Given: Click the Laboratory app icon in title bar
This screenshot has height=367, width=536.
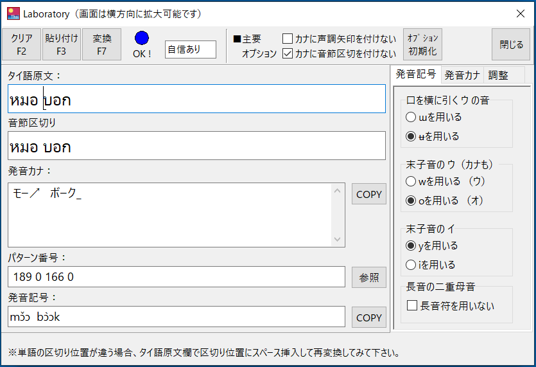Looking at the screenshot, I should [x=13, y=13].
